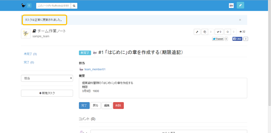The height and width of the screenshot is (133, 271).
Task: Click the checkmark tasks counter button
Action: (x=219, y=32)
